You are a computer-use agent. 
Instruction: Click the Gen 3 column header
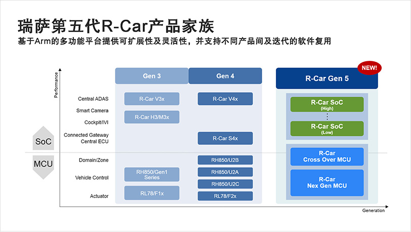pos(152,76)
